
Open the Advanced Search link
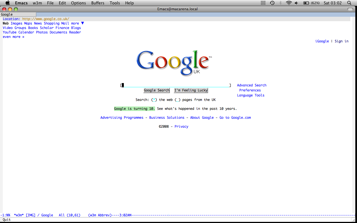[x=252, y=85]
